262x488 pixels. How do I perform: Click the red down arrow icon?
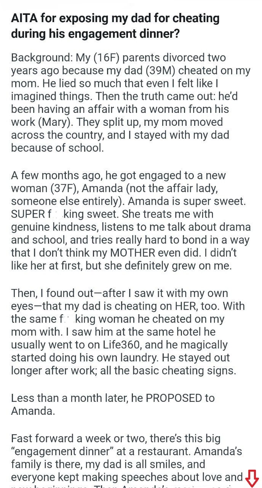pos(252,477)
